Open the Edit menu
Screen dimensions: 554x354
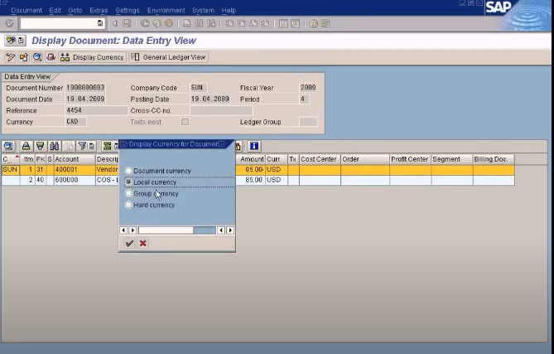[55, 10]
